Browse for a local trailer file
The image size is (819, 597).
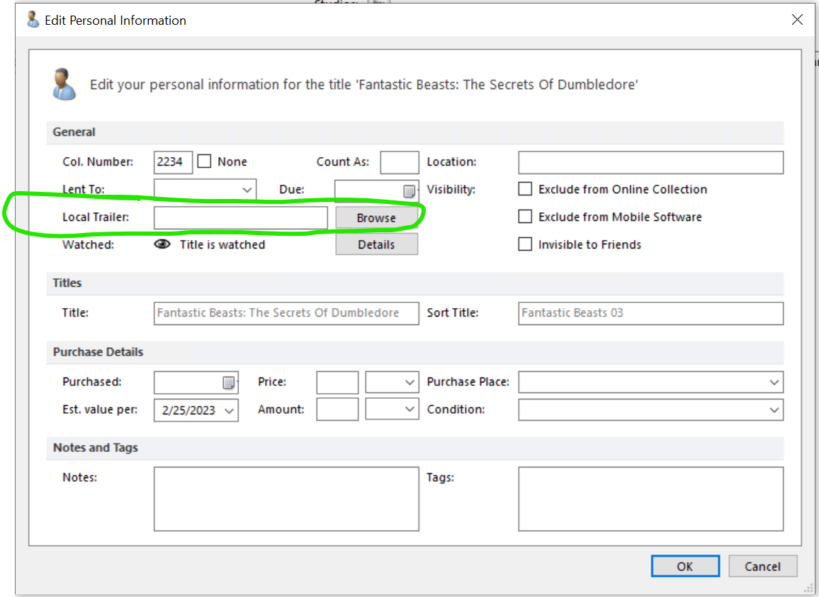coord(377,218)
